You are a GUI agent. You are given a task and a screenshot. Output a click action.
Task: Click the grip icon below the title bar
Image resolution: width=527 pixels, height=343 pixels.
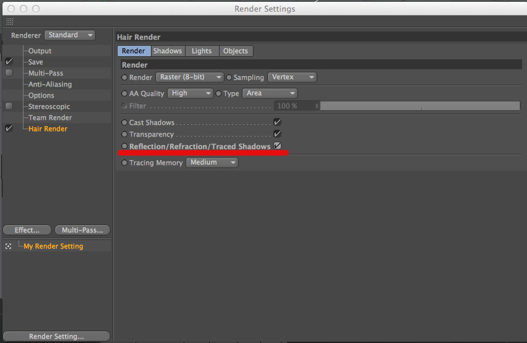[9, 21]
